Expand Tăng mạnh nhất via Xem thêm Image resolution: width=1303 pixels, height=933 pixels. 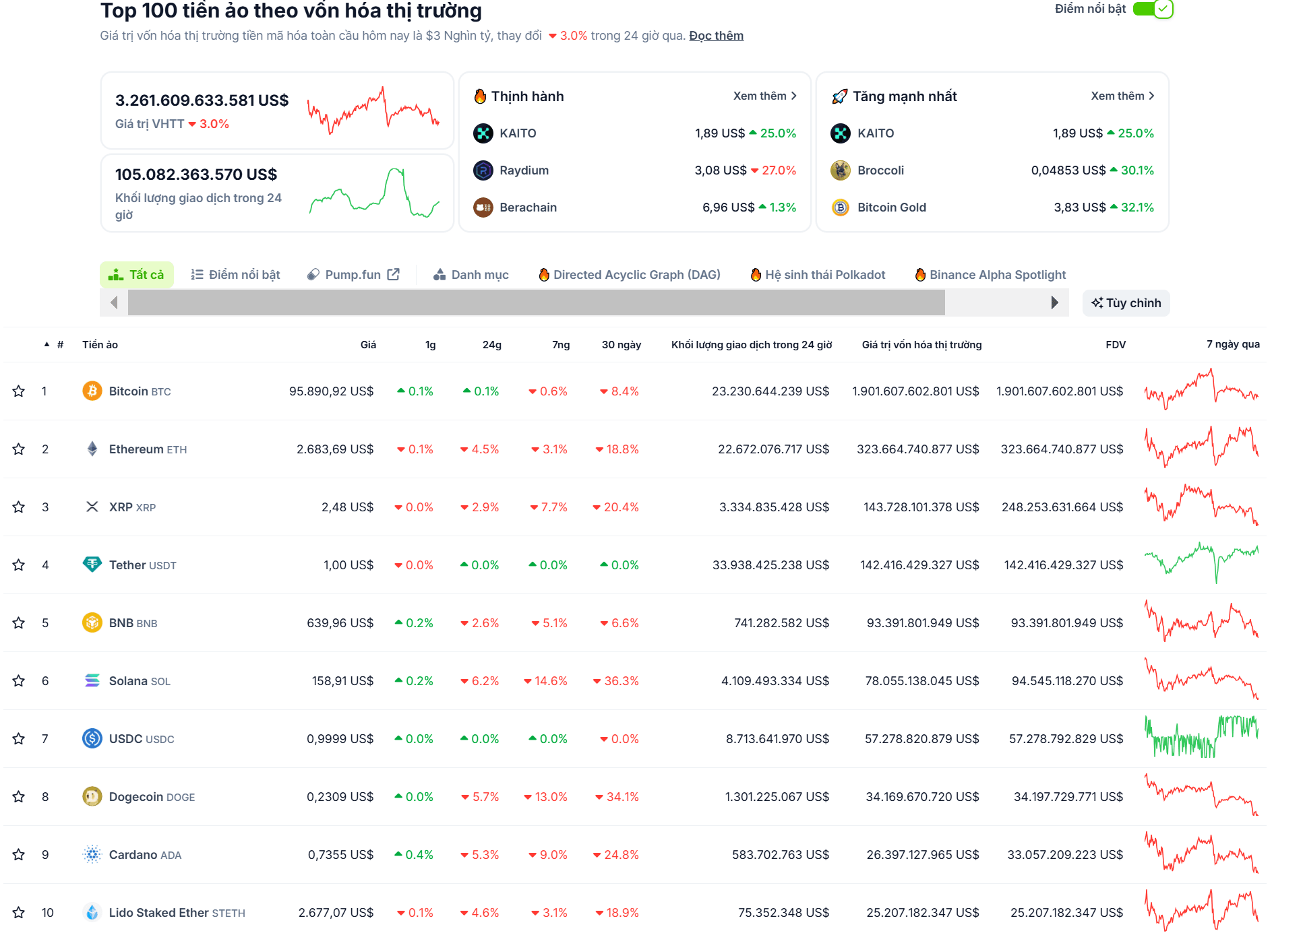tap(1123, 96)
